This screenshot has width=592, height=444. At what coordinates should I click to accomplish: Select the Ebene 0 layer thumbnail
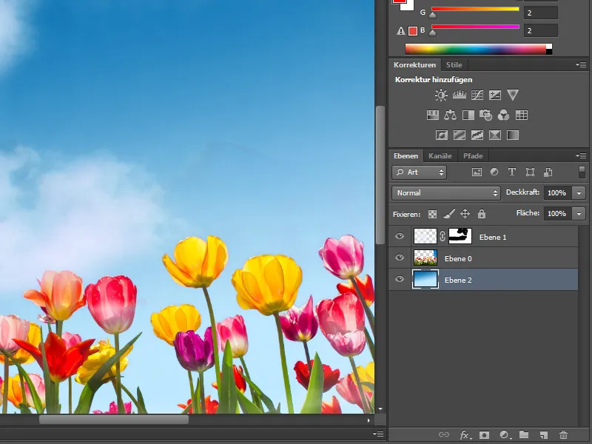425,258
